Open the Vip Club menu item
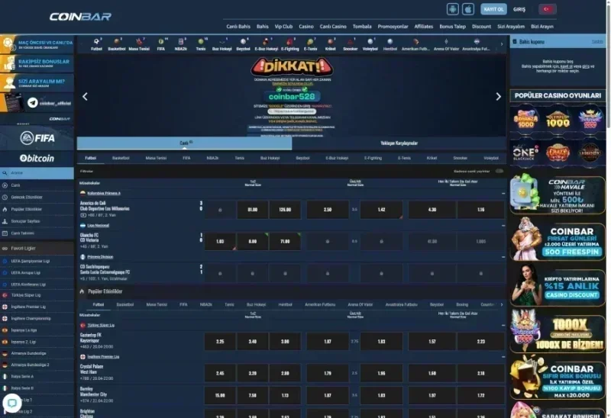611x418 pixels. click(x=283, y=27)
